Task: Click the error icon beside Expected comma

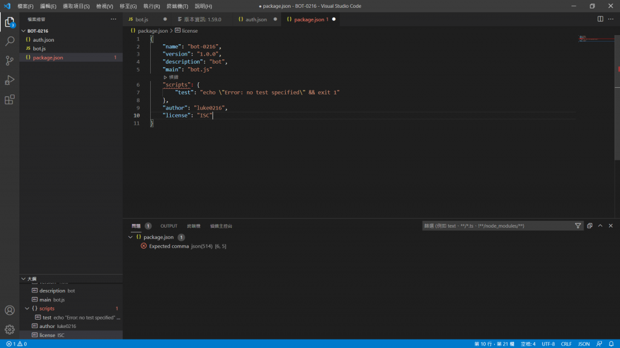Action: (x=143, y=246)
